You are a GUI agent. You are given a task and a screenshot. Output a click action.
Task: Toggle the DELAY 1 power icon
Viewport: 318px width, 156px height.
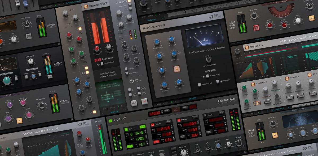coord(126,129)
